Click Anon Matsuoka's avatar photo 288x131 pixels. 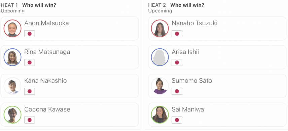[12, 29]
